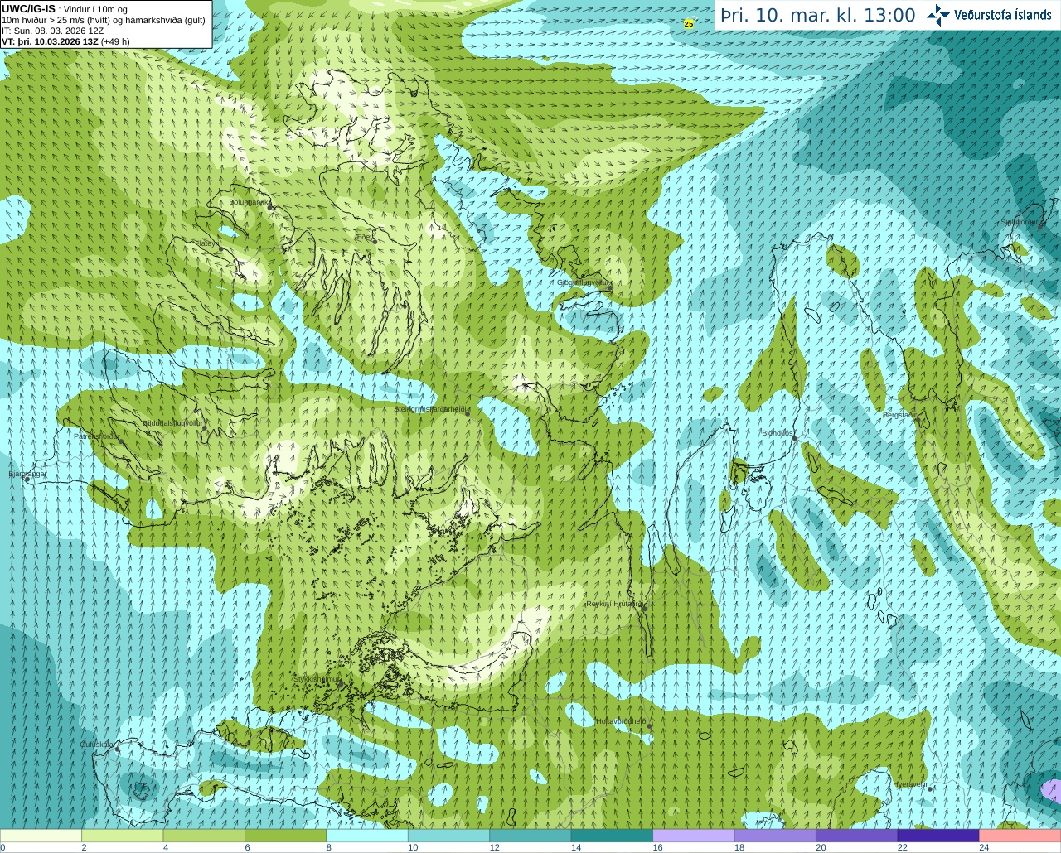This screenshot has width=1061, height=853.
Task: Click the 10–12 m/s turquoise legend swatch
Action: [448, 836]
